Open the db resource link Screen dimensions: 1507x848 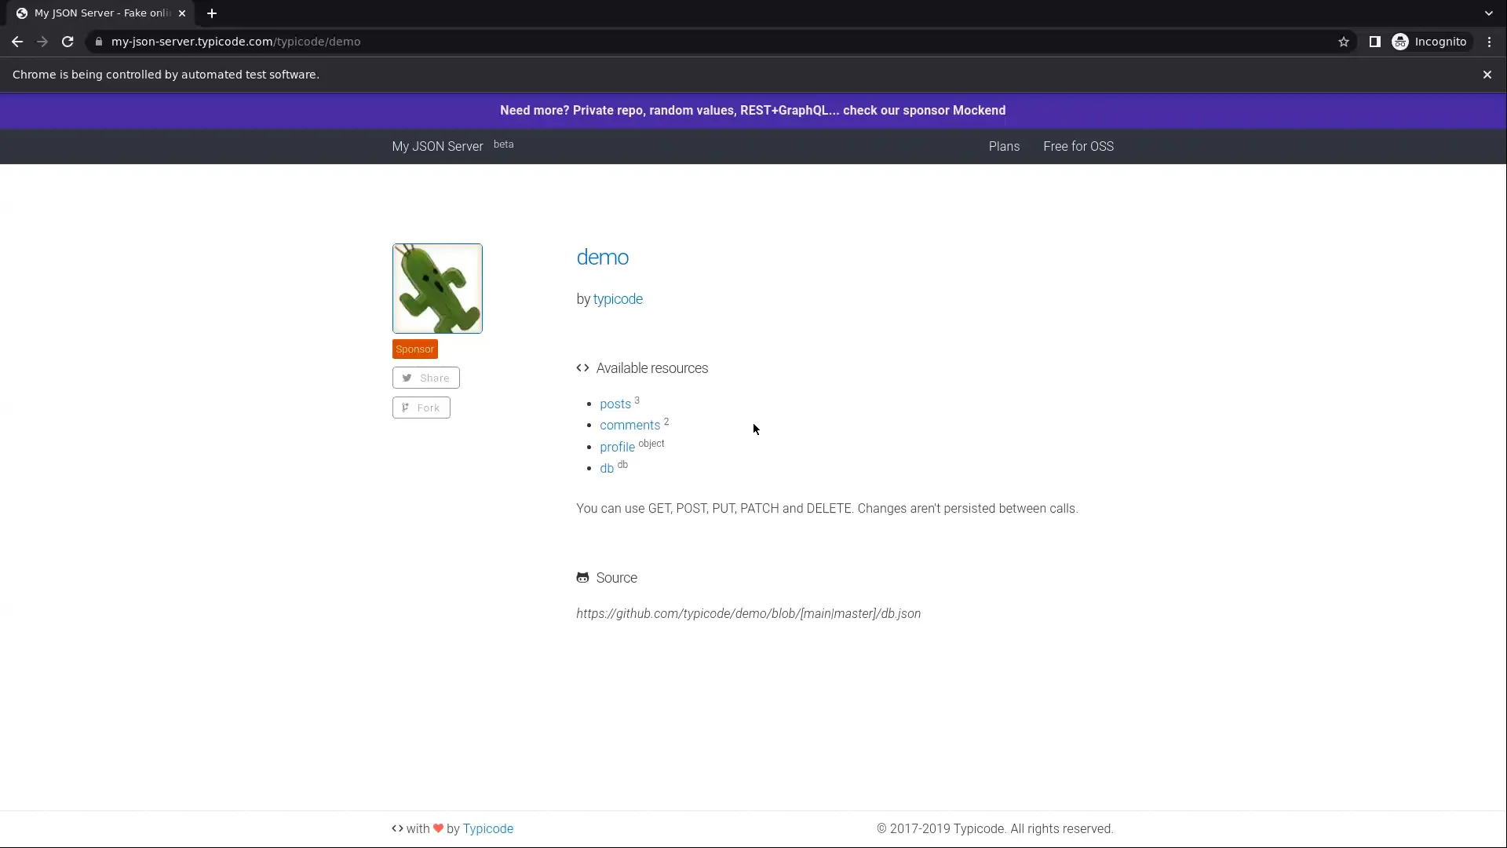[x=607, y=468]
